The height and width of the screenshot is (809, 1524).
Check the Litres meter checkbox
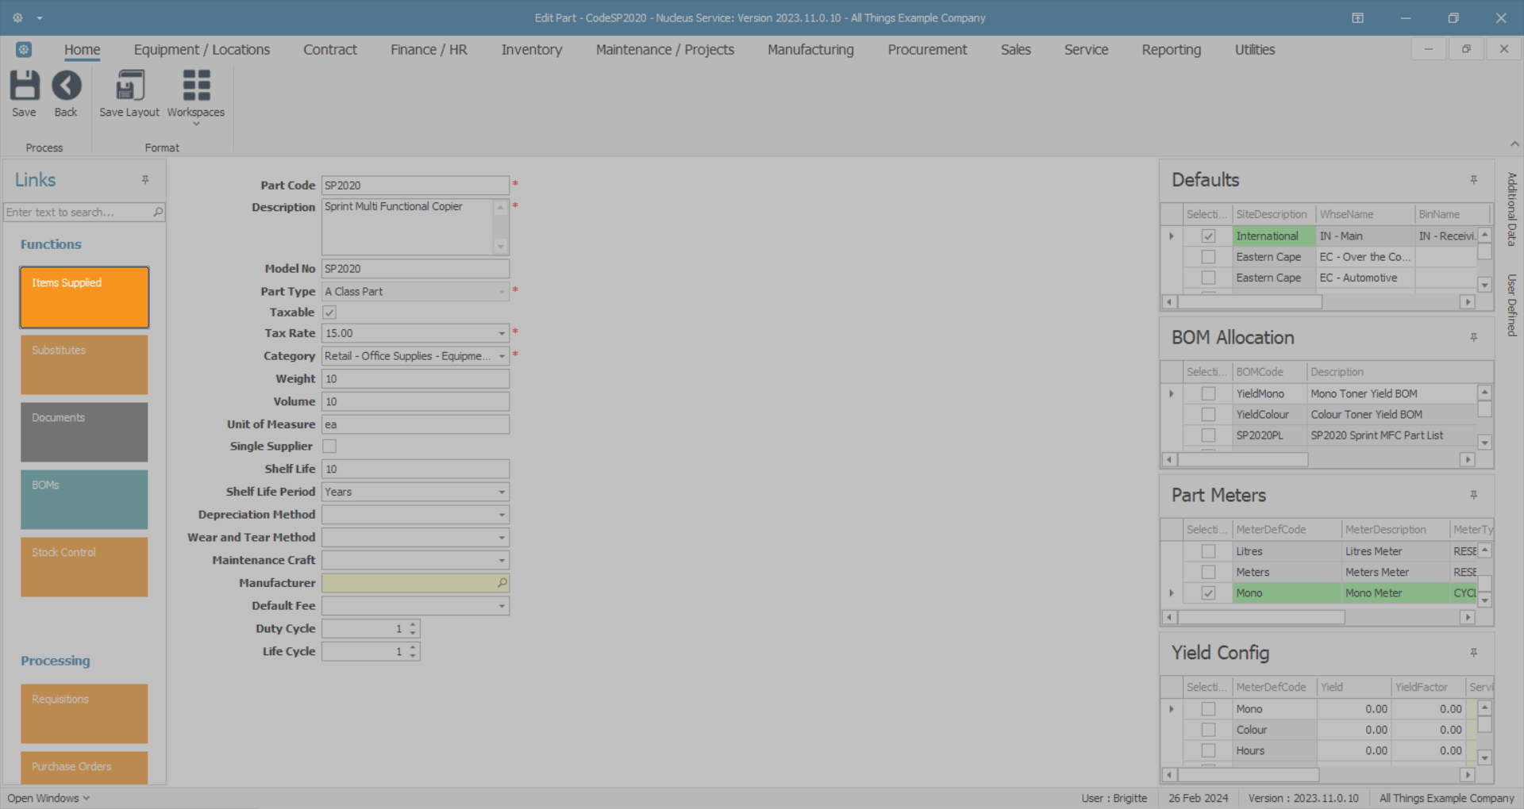[x=1208, y=551]
